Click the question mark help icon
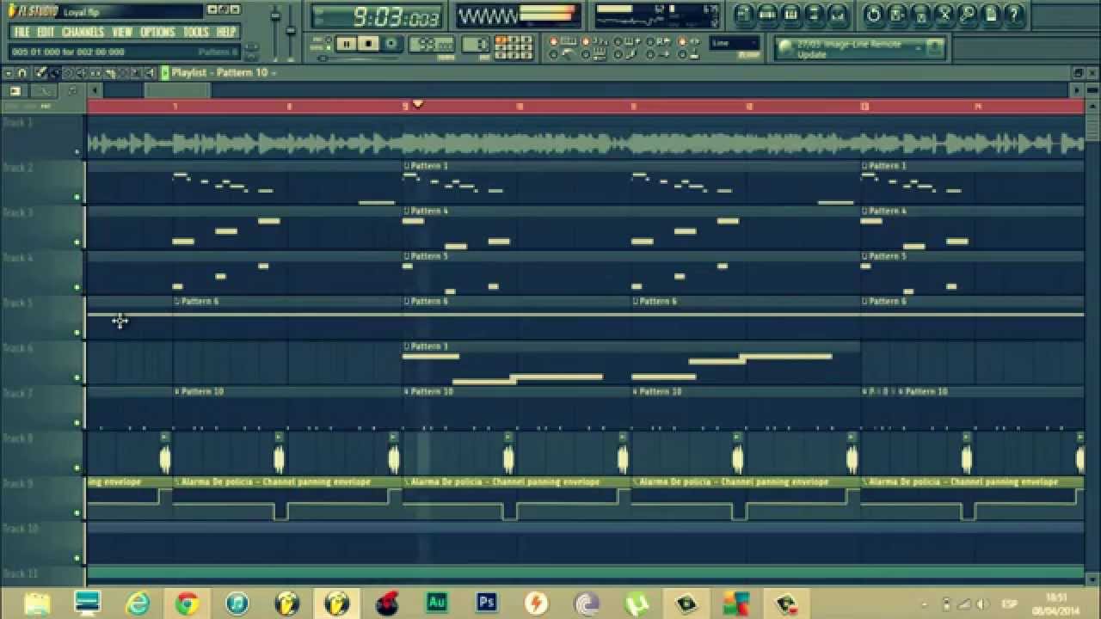Screen dimensions: 1101x619 1014,15
